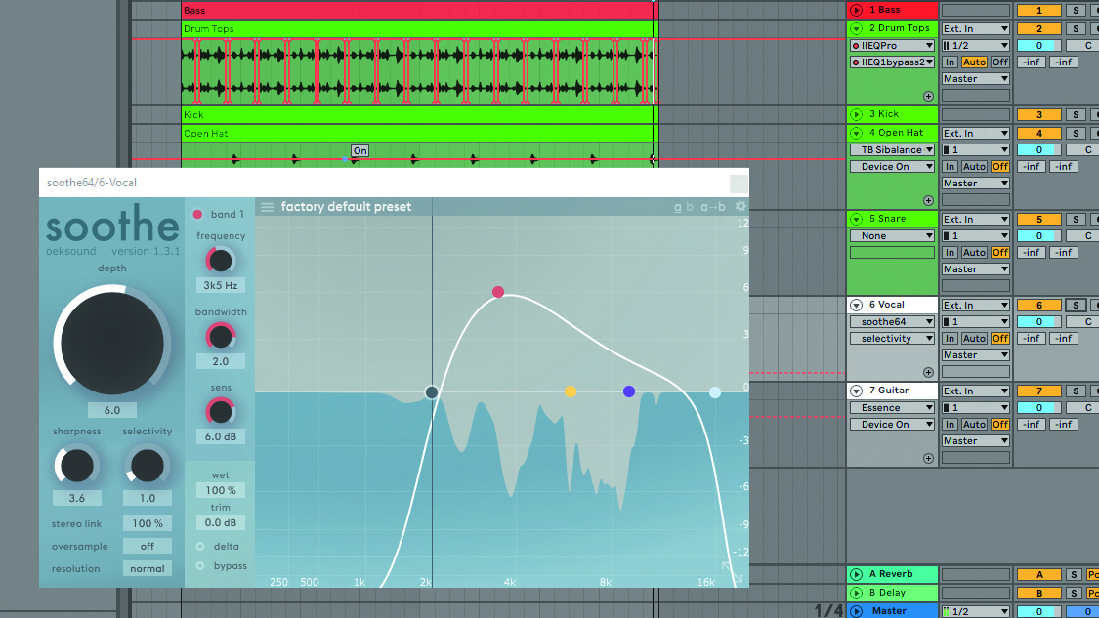Click the oversample off value field

coord(148,547)
